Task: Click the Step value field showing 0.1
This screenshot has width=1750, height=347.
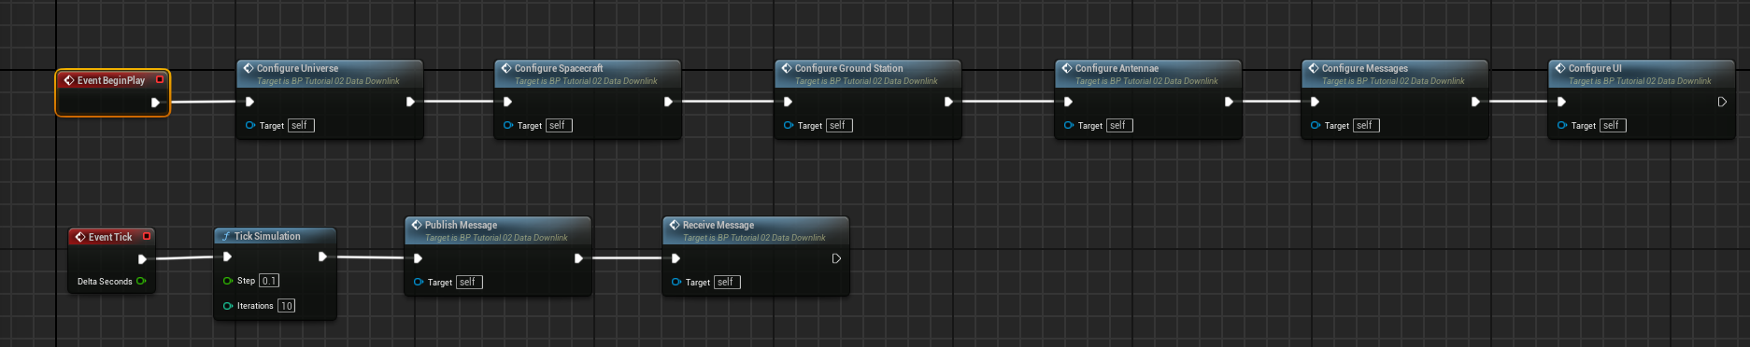Action: [269, 281]
